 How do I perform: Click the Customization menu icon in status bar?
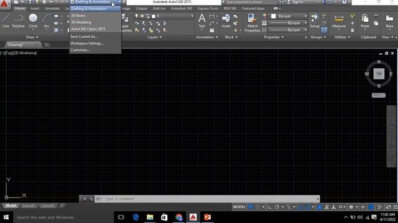tap(396, 207)
